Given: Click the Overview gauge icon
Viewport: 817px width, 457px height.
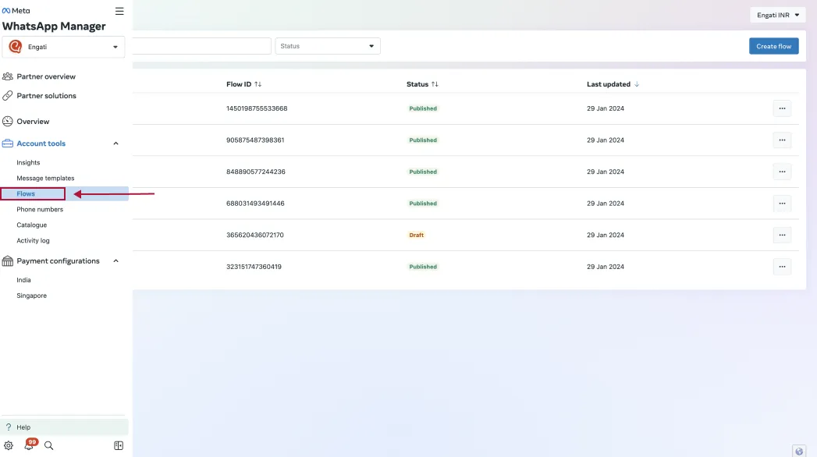Looking at the screenshot, I should tap(7, 122).
